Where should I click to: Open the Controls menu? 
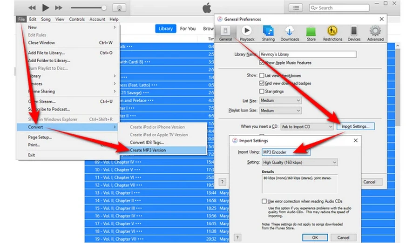tap(77, 19)
